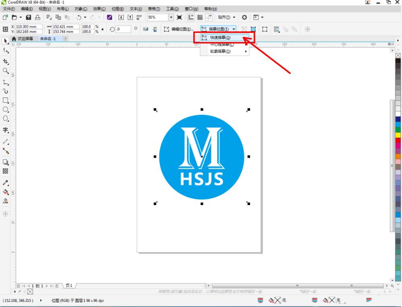Select the Text tool (字)

(x=5, y=130)
